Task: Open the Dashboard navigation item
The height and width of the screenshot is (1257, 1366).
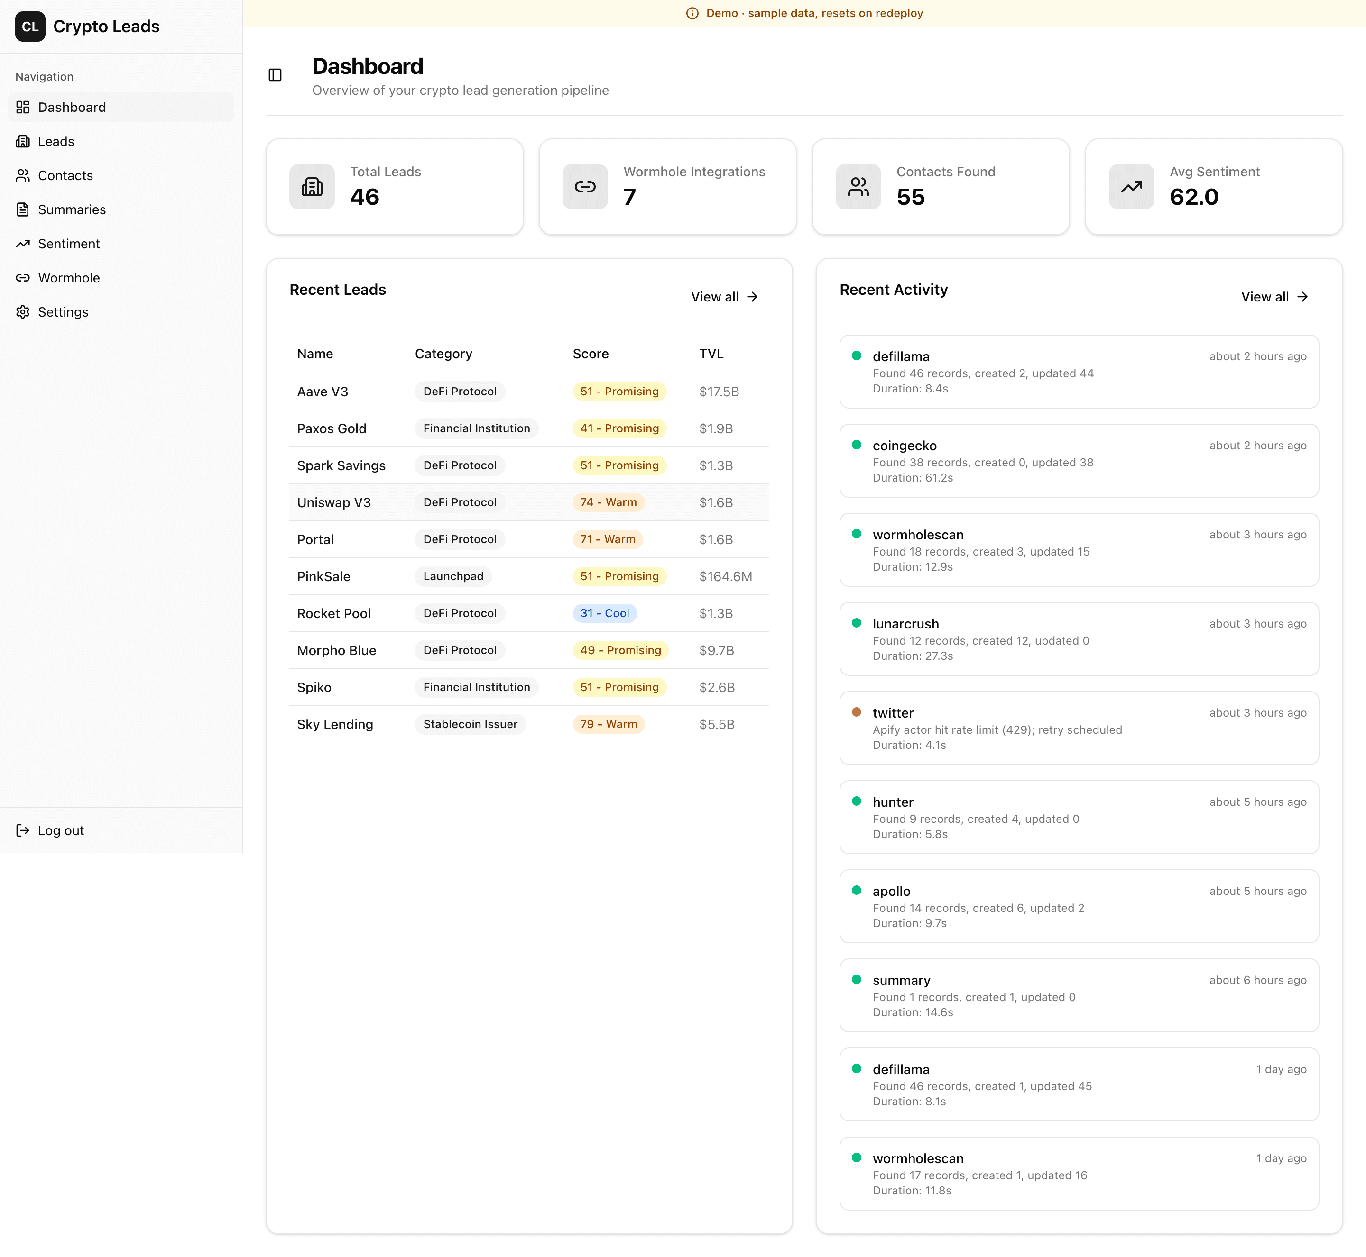Action: [120, 107]
